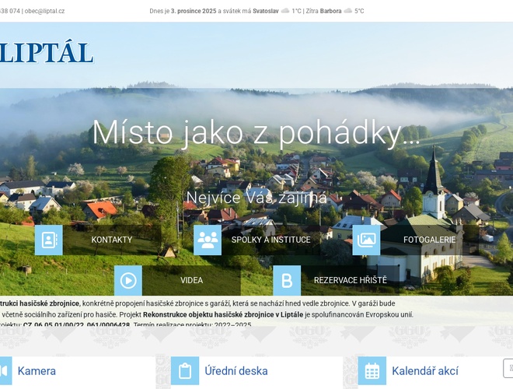This screenshot has width=513, height=389.
Task: Open the Úřední deska quick link
Action: (x=236, y=371)
